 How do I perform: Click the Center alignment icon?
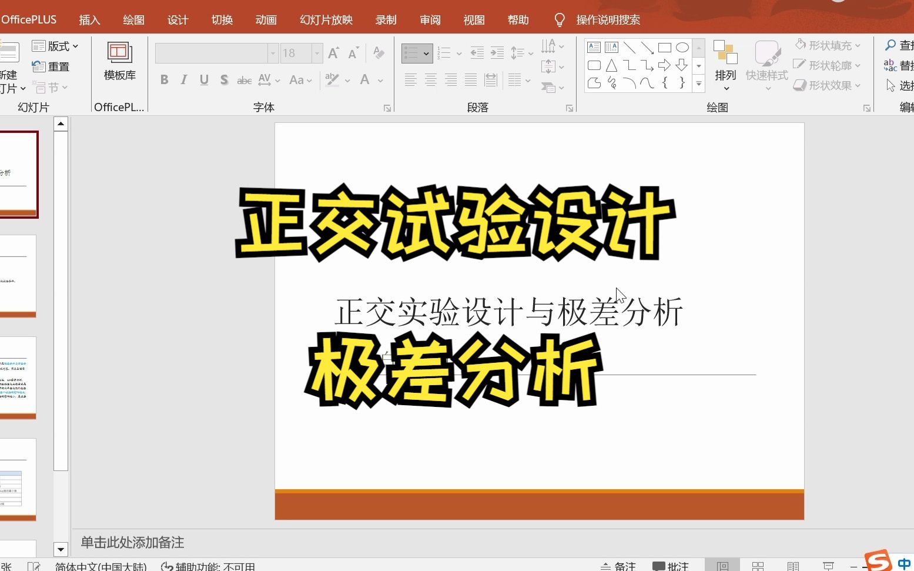(431, 80)
